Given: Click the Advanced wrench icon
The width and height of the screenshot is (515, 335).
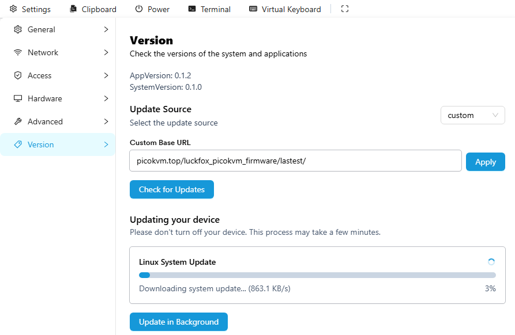Looking at the screenshot, I should [18, 121].
